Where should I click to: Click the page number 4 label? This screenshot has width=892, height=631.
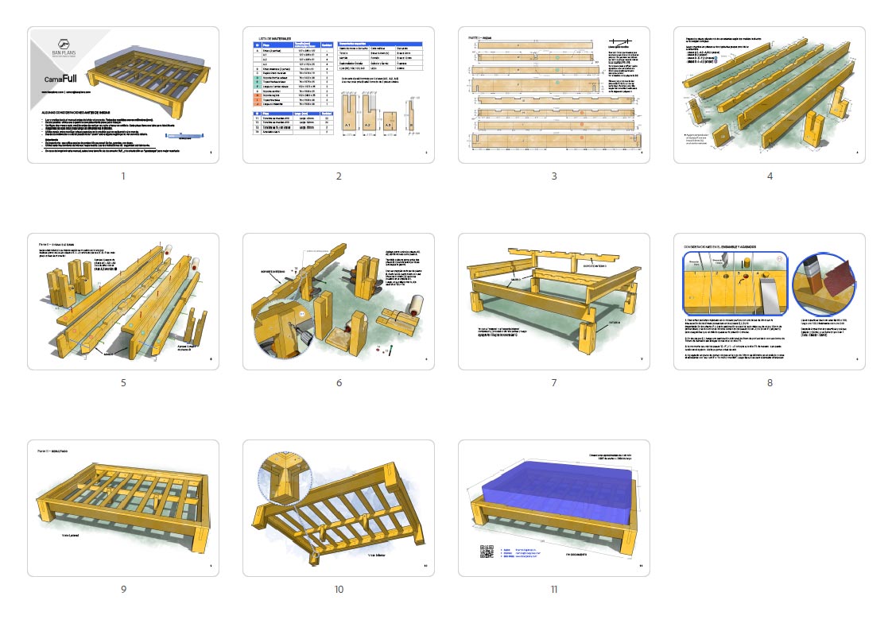pyautogui.click(x=770, y=176)
